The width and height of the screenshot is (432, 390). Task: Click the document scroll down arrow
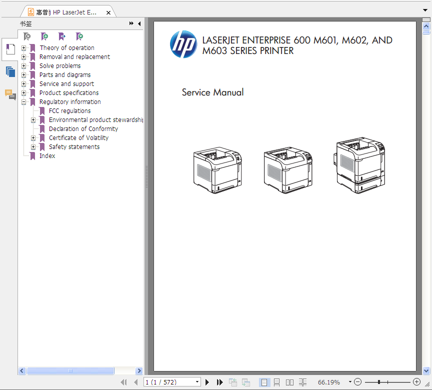pyautogui.click(x=426, y=370)
